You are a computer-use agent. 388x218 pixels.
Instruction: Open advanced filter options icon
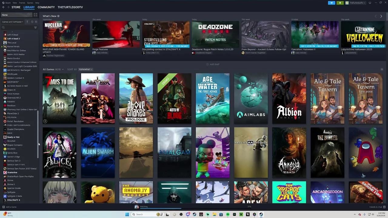coord(35,28)
